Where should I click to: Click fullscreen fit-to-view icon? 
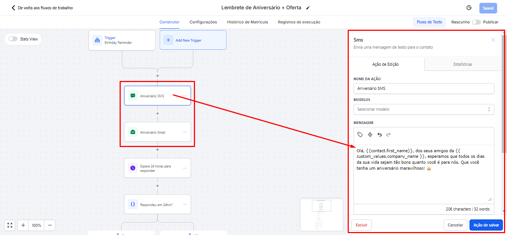(x=10, y=225)
